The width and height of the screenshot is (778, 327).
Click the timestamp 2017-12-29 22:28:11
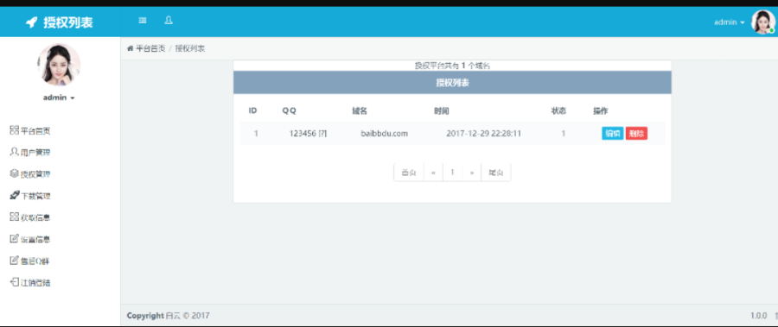(x=484, y=133)
